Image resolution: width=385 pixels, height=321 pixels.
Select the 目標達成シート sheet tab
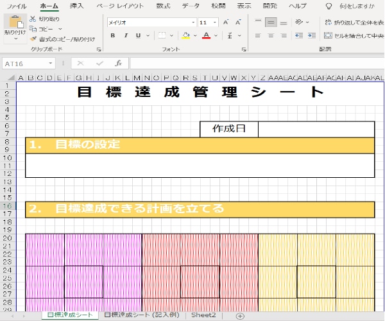click(70, 315)
